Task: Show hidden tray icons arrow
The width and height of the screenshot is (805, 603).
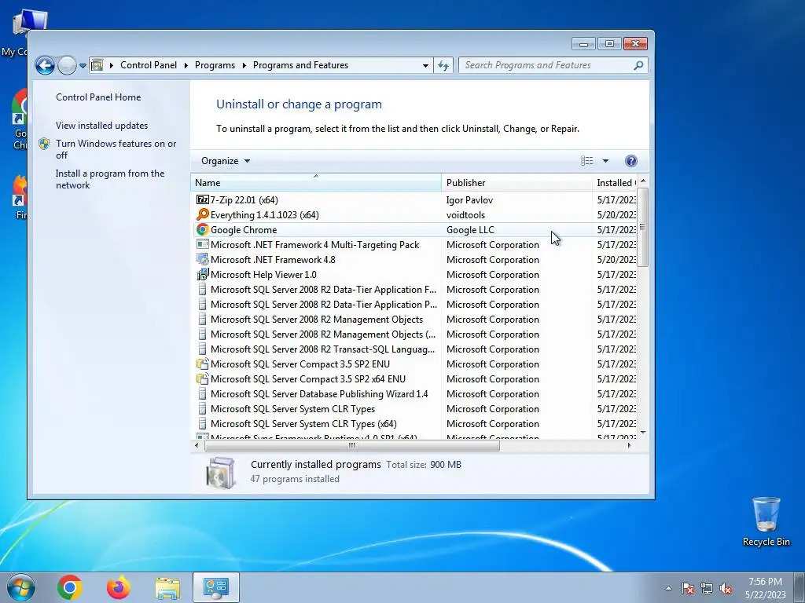Action: tap(668, 588)
